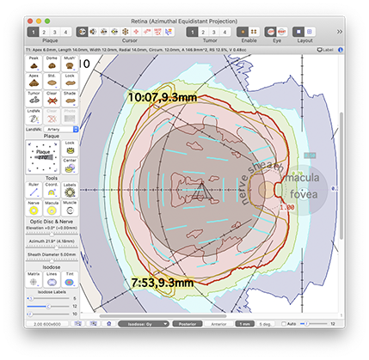This screenshot has height=360, width=369.
Task: Click the first Enable toolbar button
Action: click(x=243, y=32)
